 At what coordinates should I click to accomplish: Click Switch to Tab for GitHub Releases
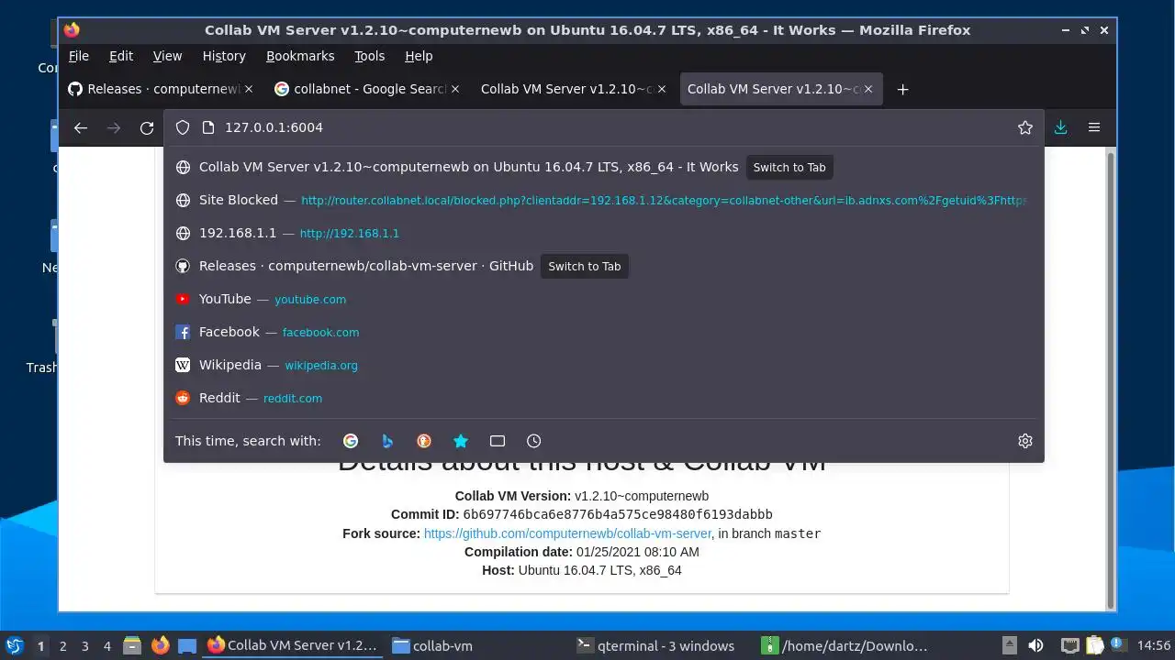(585, 266)
